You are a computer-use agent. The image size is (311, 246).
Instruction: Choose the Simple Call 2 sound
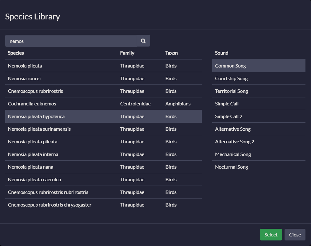tap(259, 116)
